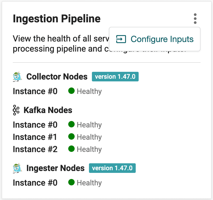Expand the Kafka Nodes section header
Screen dimensions: 213x200
pos(48,110)
